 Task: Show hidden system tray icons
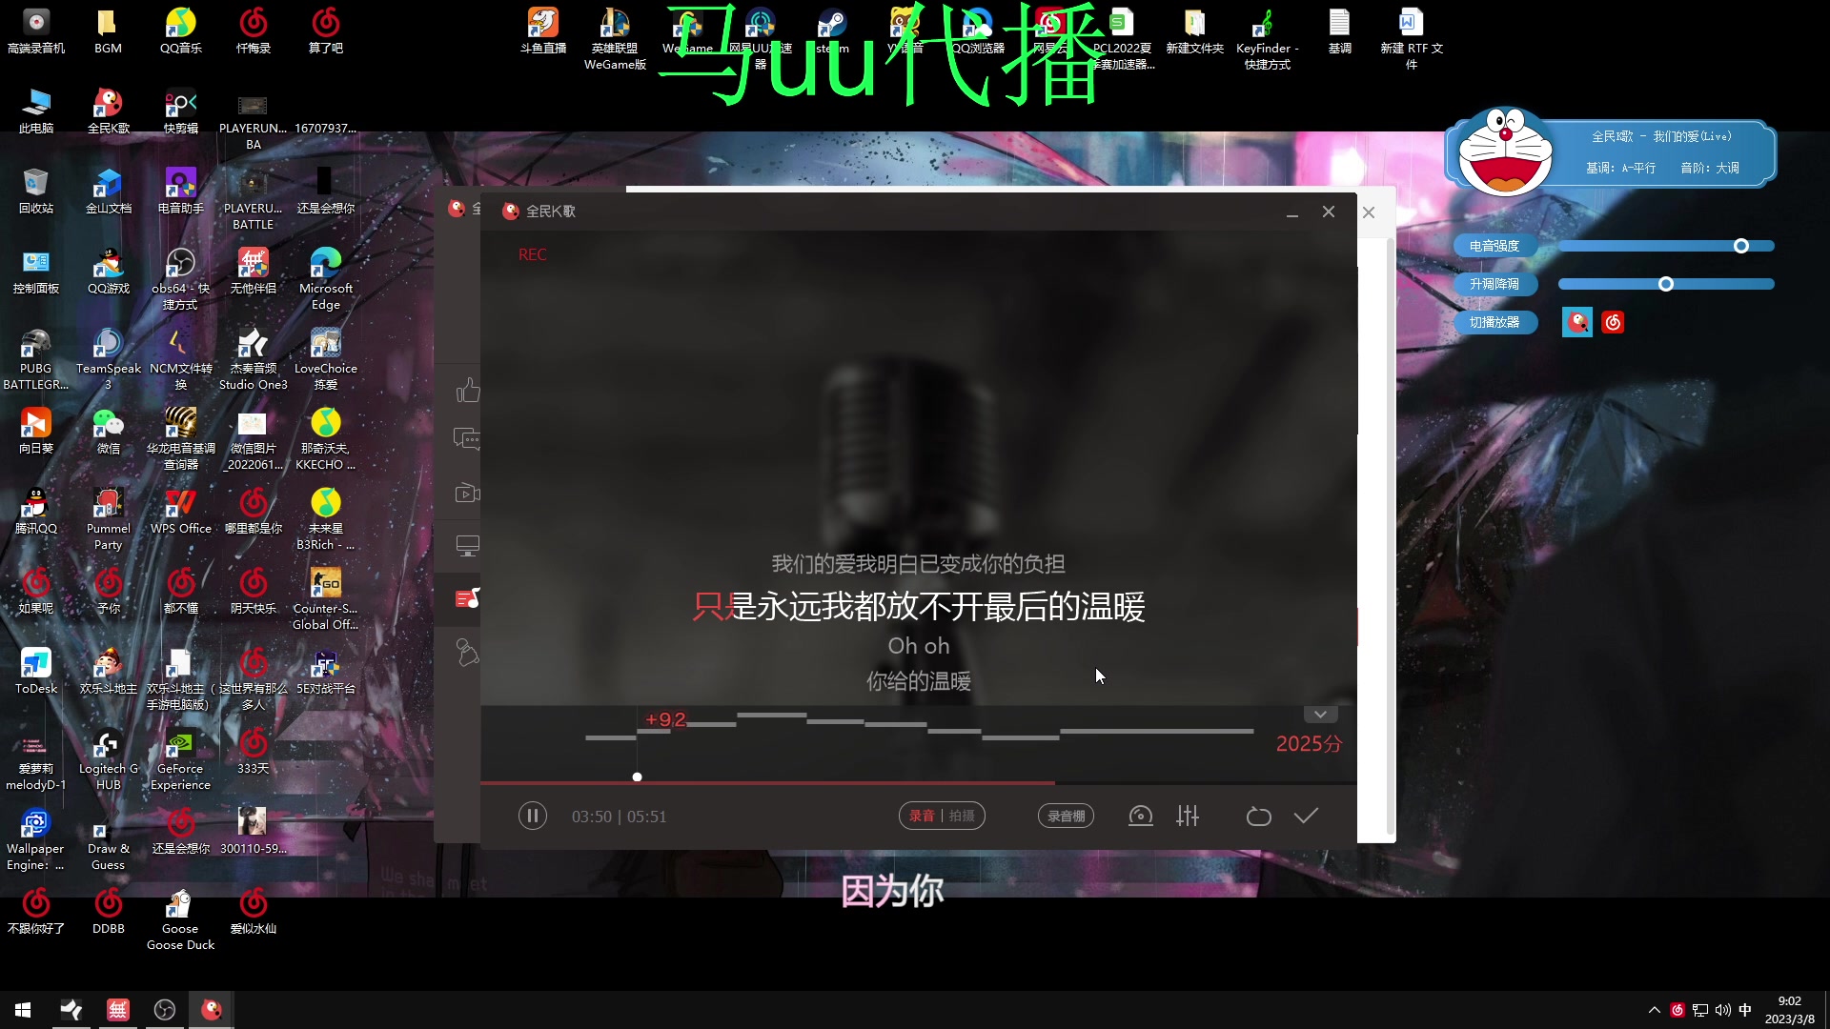(x=1655, y=1010)
